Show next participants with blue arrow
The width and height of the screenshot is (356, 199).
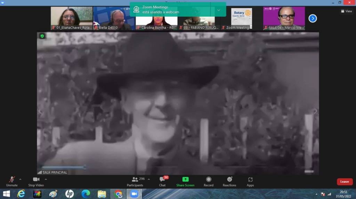point(313,18)
